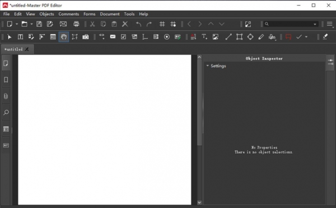Image resolution: width=336 pixels, height=208 pixels.
Task: Click the Save document button
Action: click(39, 24)
